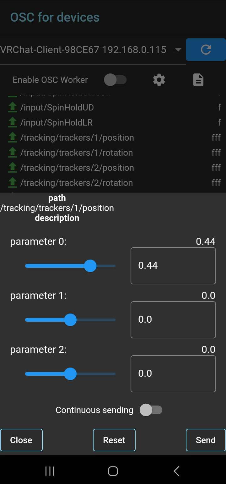Click the parameter 2 slider handle
226x484 pixels.
[70, 374]
